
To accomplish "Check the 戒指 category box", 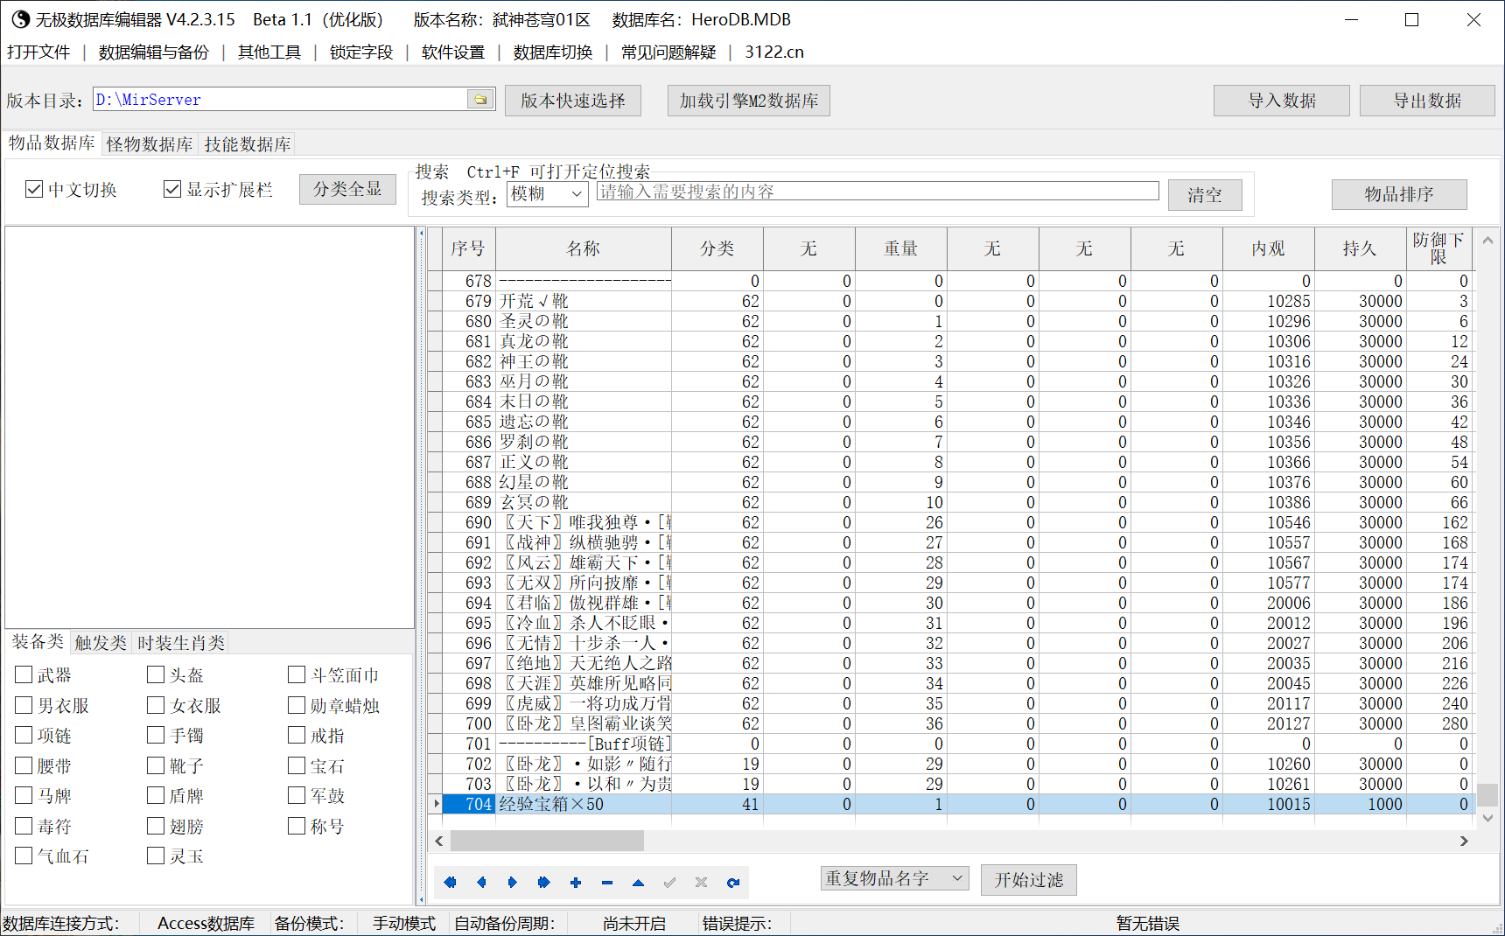I will tap(297, 735).
